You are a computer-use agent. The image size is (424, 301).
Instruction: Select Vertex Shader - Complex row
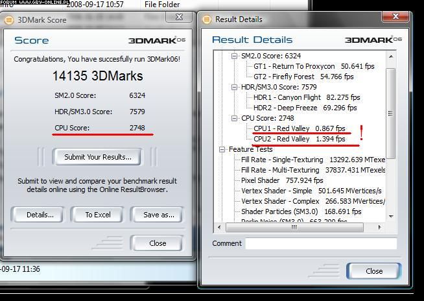tap(313, 201)
